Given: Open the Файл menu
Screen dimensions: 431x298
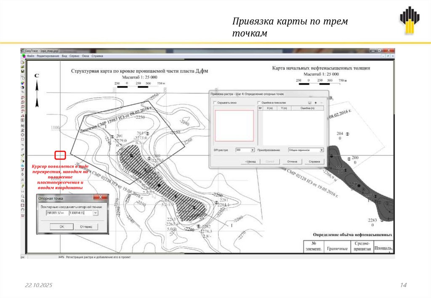Looking at the screenshot, I should (30, 56).
